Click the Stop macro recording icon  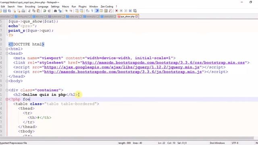pyautogui.click(x=121, y=11)
